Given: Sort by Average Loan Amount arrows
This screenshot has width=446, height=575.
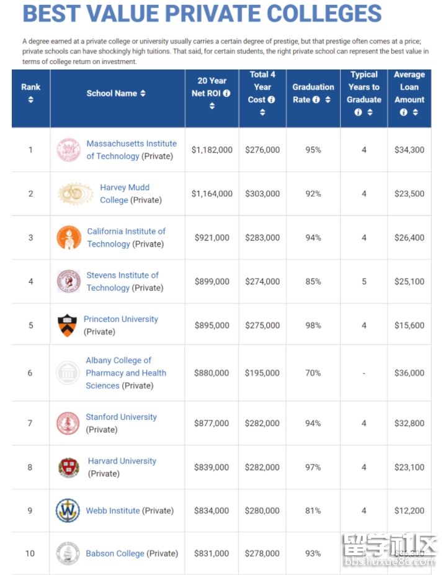Looking at the screenshot, I should click(415, 112).
